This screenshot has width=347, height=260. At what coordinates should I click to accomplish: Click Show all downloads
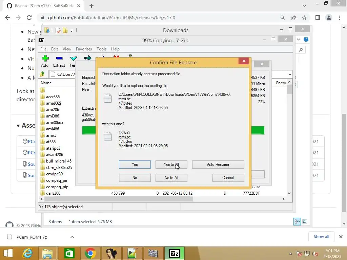pos(321,237)
